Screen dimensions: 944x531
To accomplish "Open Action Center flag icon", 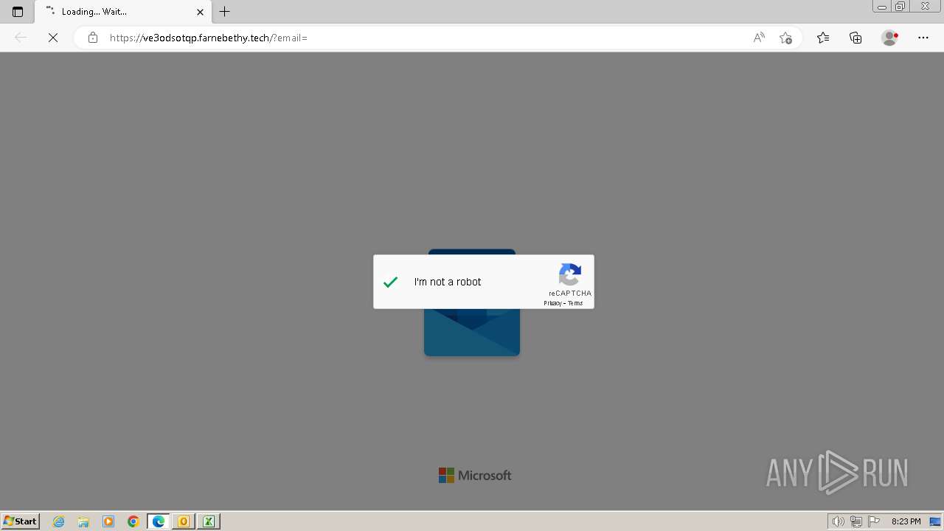I will 875,521.
